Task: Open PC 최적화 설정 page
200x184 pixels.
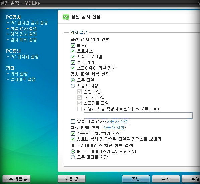Action: tap(24, 57)
